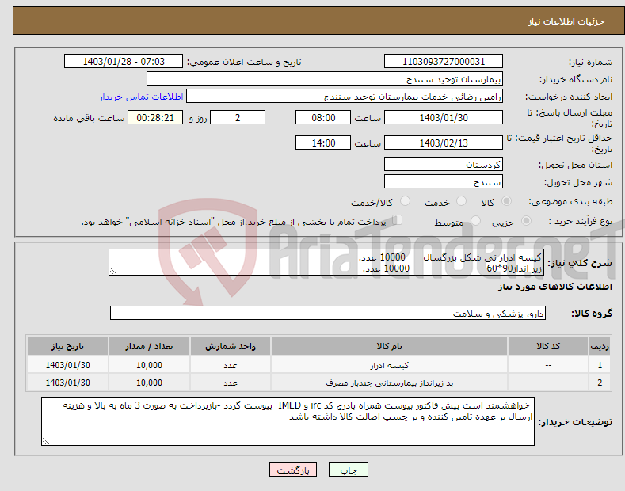The height and width of the screenshot is (491, 625).
Task: Click row number 2 in the goods table
Action: pyautogui.click(x=600, y=383)
